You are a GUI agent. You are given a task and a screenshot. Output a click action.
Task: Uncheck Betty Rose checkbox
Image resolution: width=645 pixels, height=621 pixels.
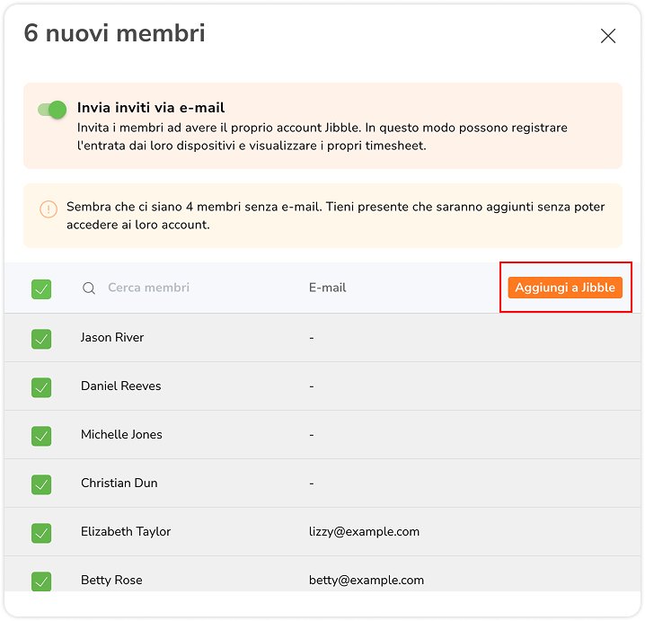point(41,581)
